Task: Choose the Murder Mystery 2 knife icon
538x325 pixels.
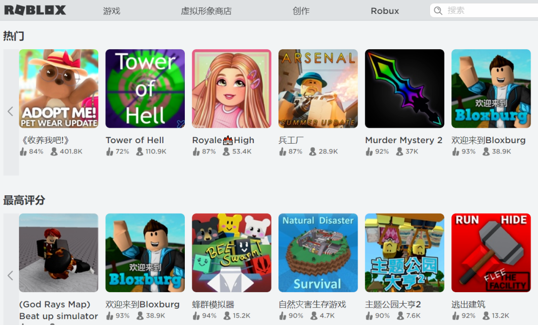Action: click(x=404, y=88)
